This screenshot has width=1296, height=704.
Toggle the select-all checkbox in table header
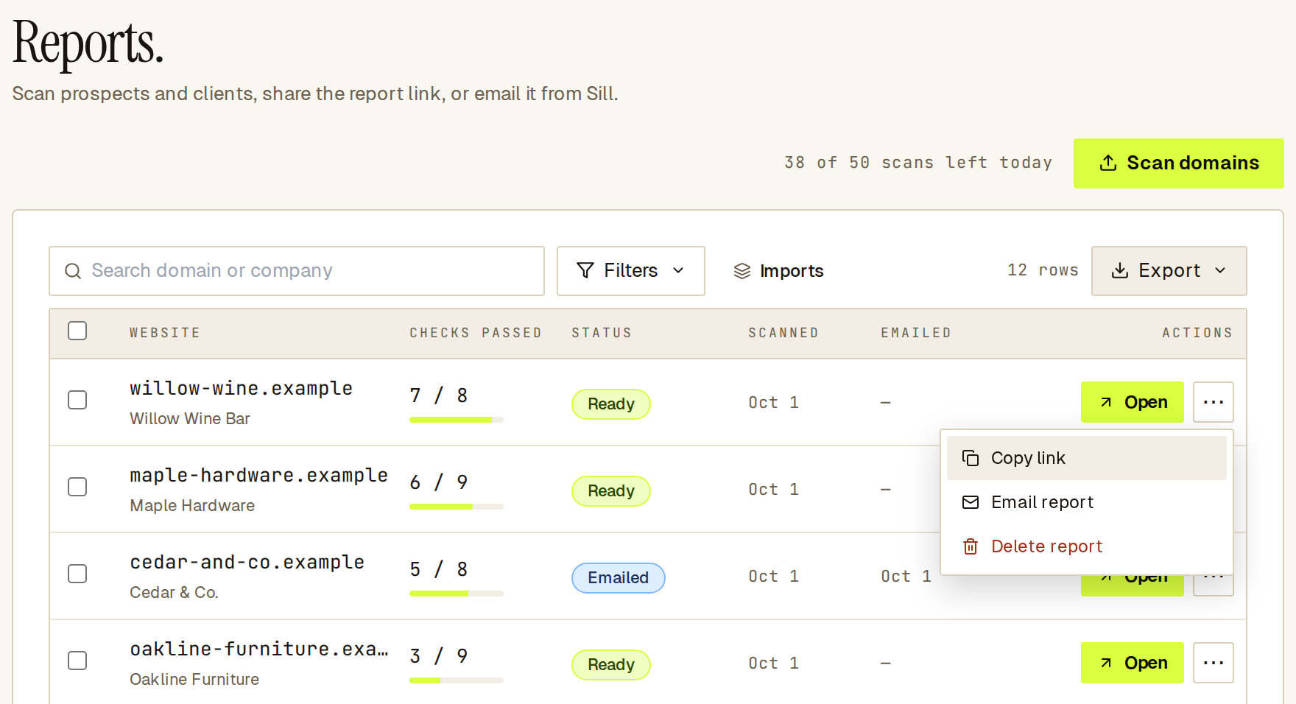(x=77, y=331)
